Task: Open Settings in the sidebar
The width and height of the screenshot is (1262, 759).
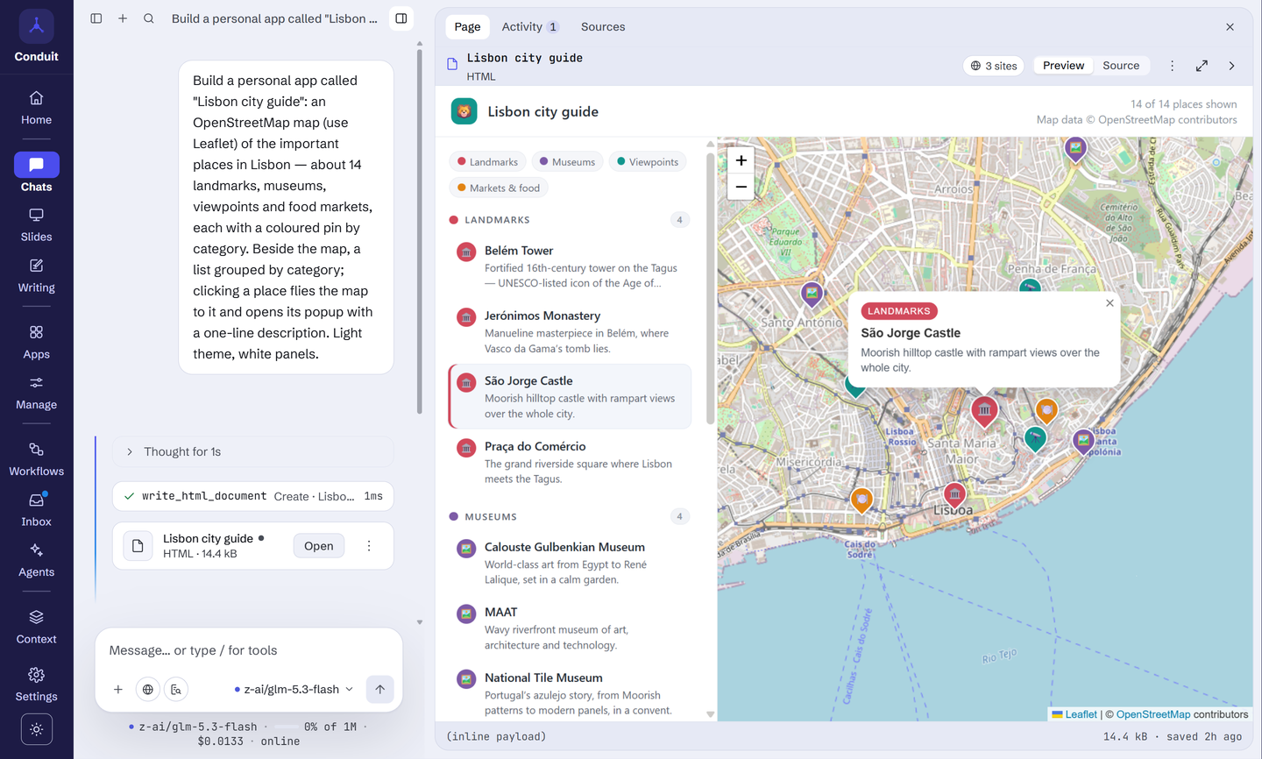Action: tap(36, 685)
